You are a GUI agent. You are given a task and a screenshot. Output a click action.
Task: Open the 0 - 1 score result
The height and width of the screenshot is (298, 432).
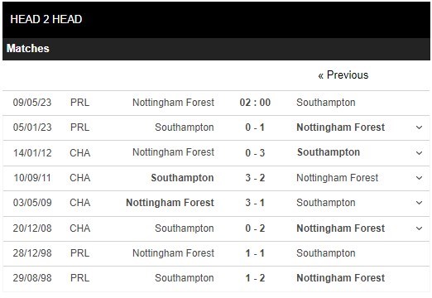pyautogui.click(x=255, y=127)
